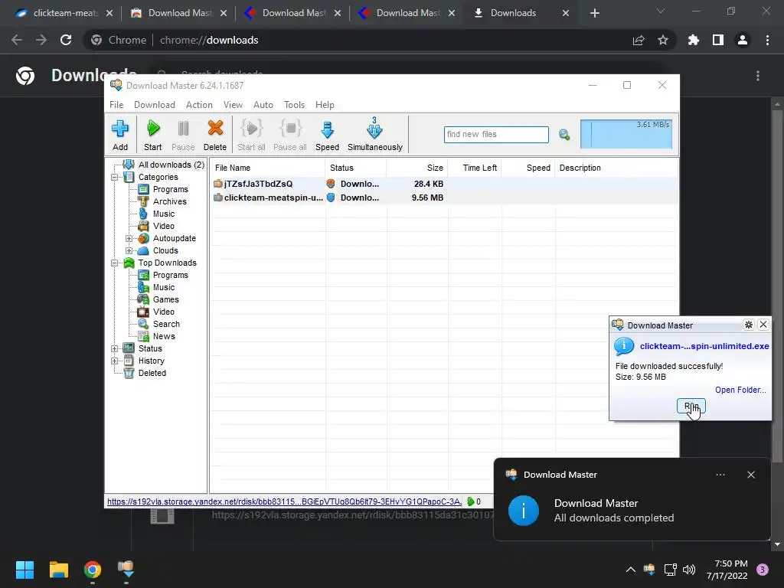
Task: Collapse the Categories tree node
Action: point(115,177)
